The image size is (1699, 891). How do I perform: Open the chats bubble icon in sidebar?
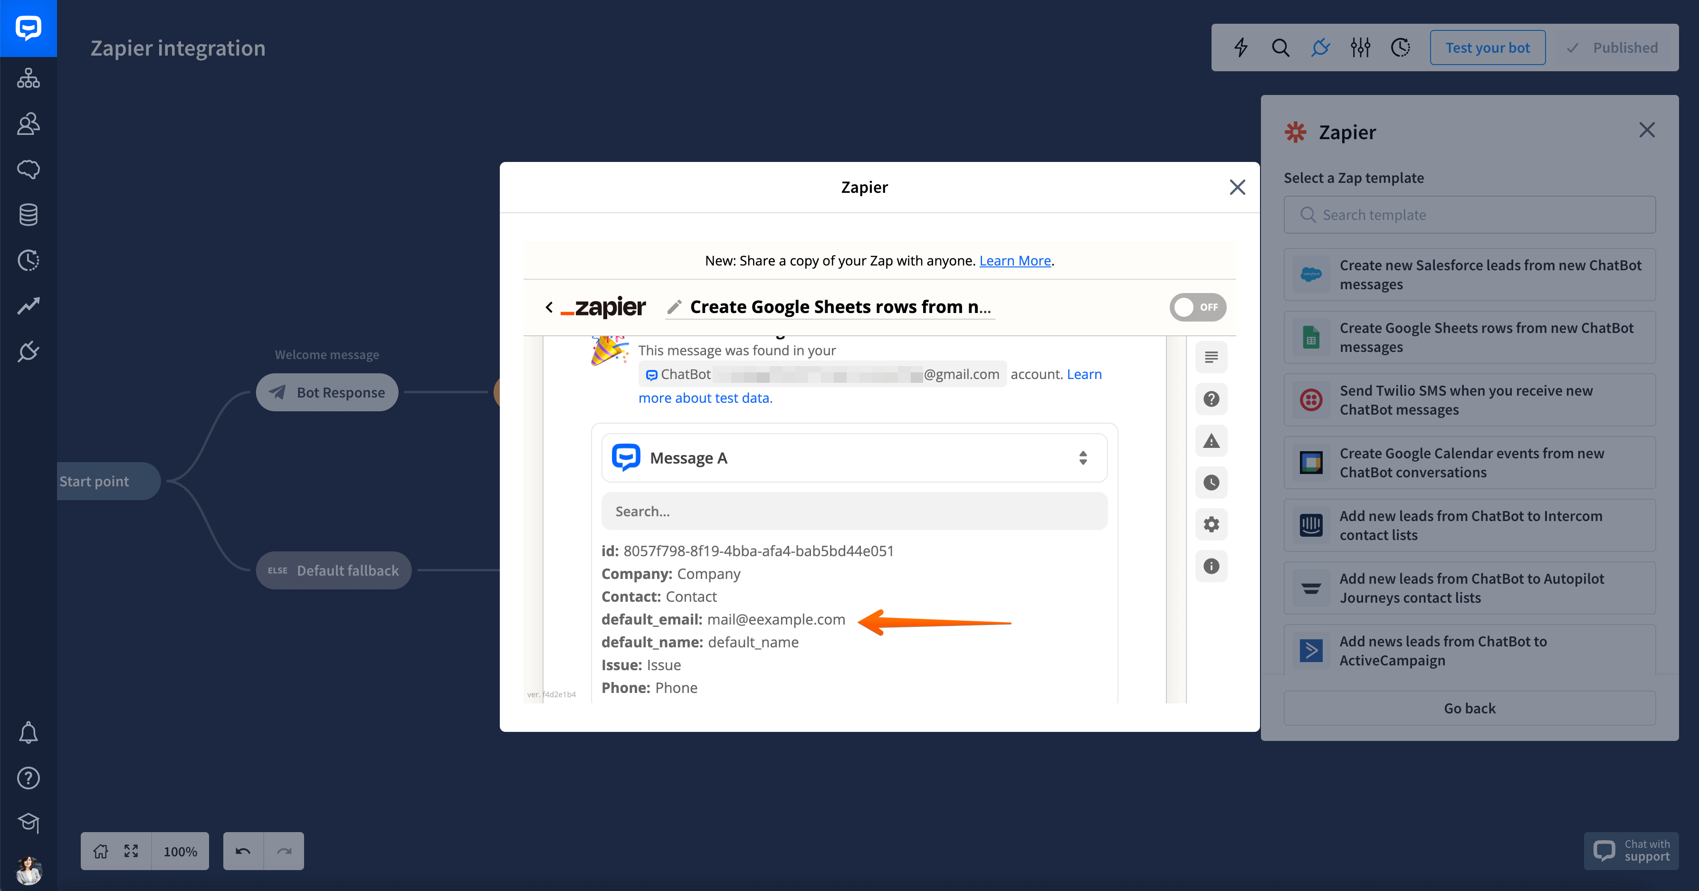coord(29,169)
